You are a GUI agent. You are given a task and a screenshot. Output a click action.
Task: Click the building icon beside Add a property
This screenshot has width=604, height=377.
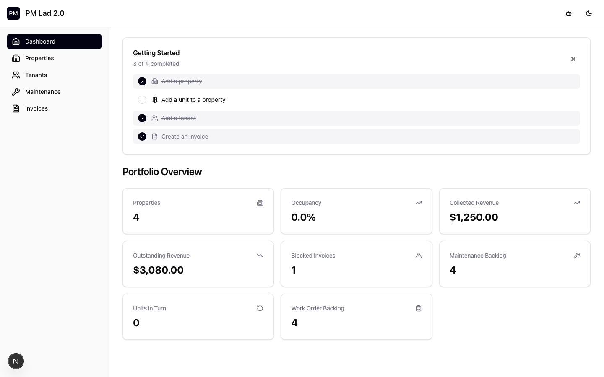(x=155, y=81)
